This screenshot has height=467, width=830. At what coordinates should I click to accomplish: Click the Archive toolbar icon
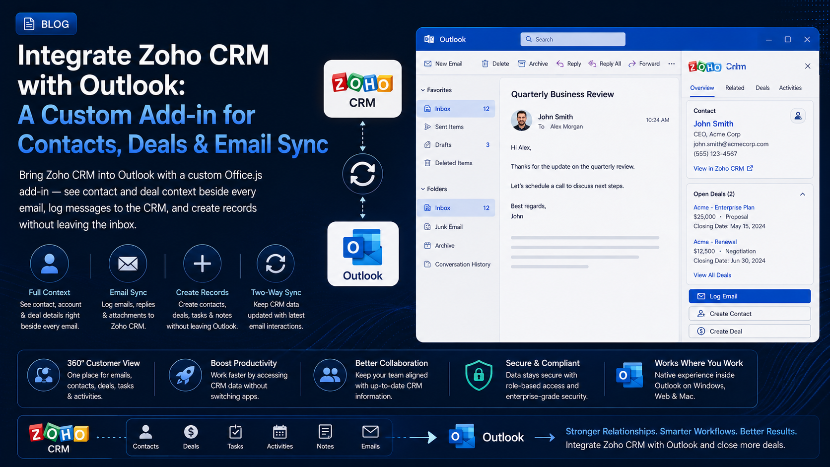pyautogui.click(x=522, y=64)
